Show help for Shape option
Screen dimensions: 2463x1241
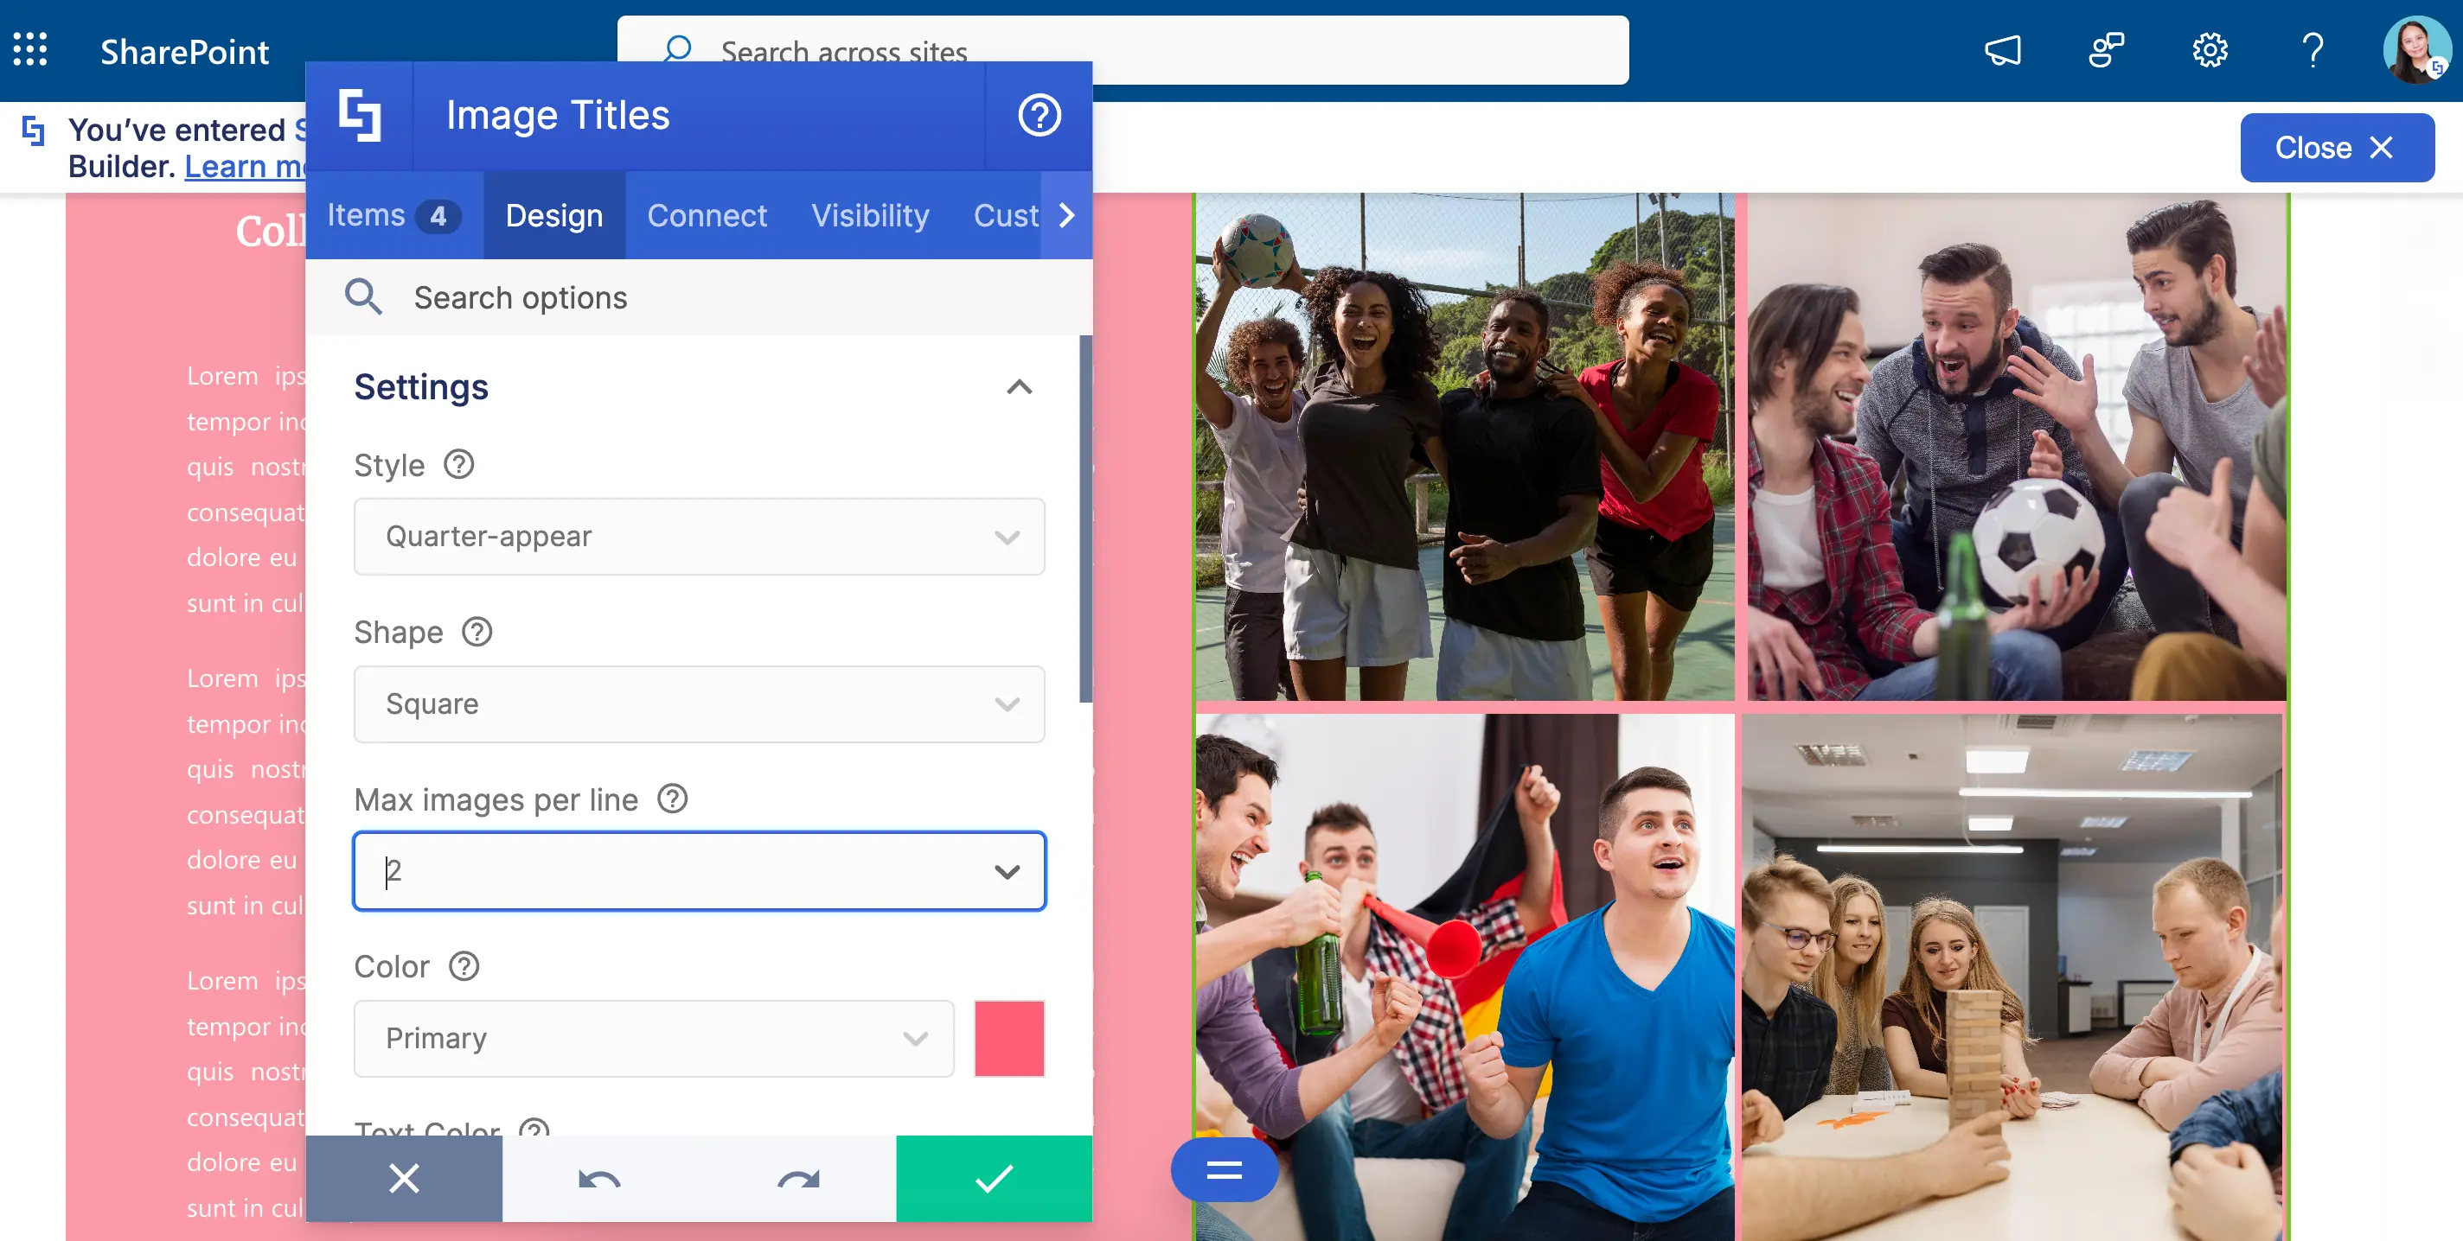point(477,632)
